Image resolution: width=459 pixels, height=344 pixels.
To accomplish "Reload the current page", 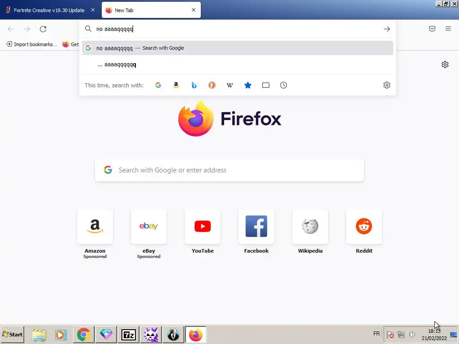I will click(43, 29).
